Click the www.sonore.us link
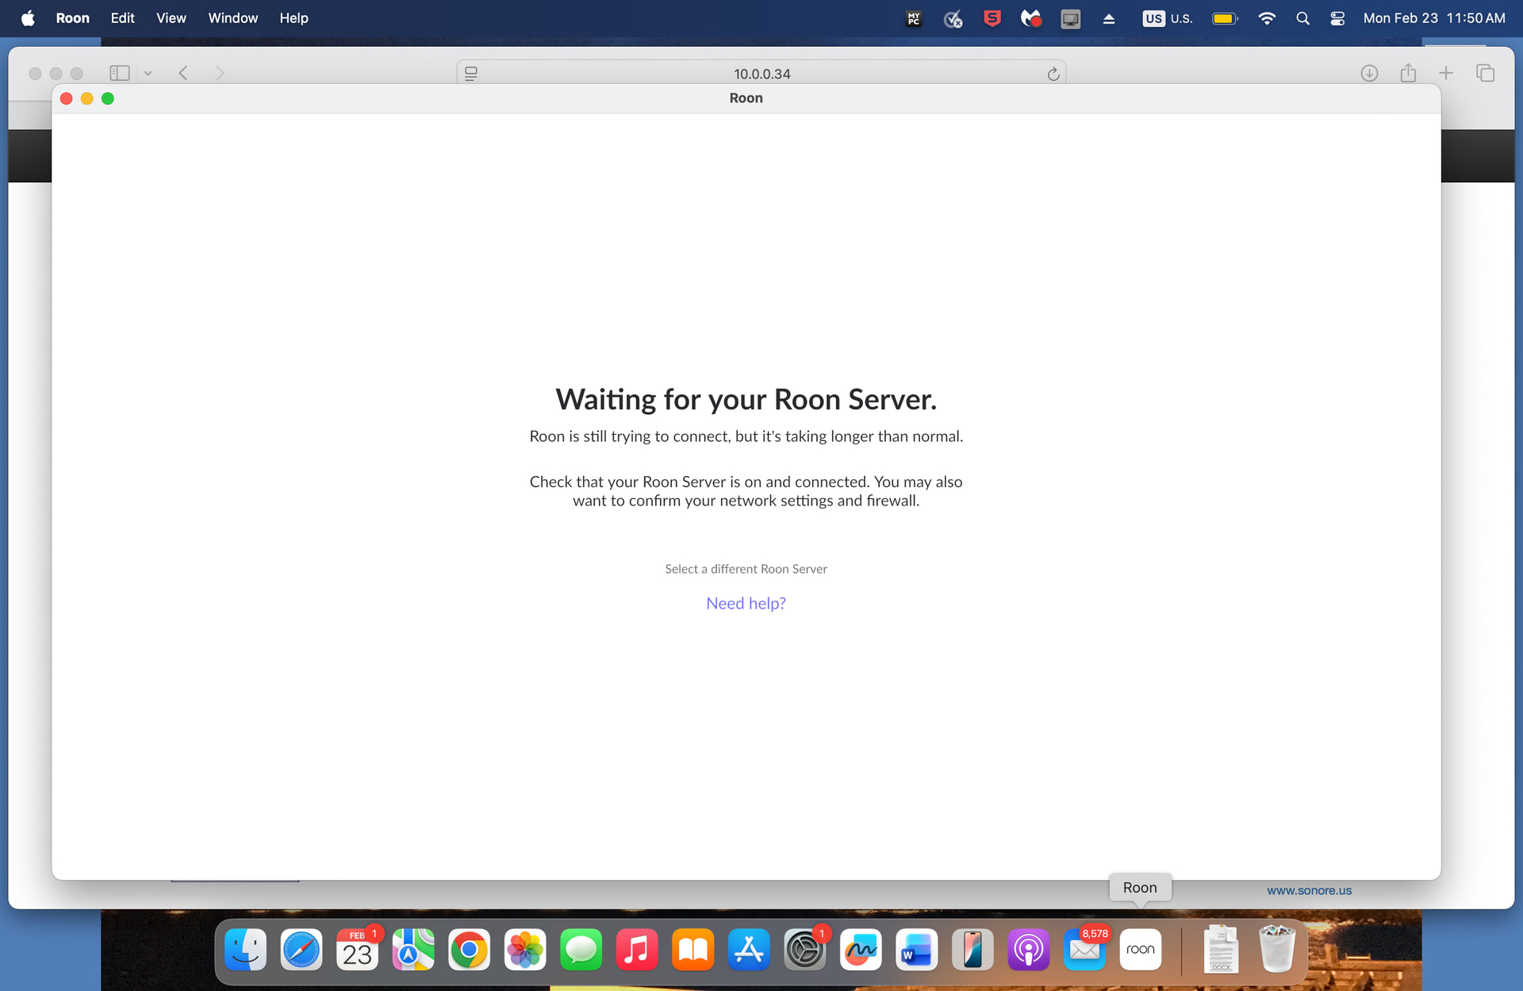 pyautogui.click(x=1309, y=890)
